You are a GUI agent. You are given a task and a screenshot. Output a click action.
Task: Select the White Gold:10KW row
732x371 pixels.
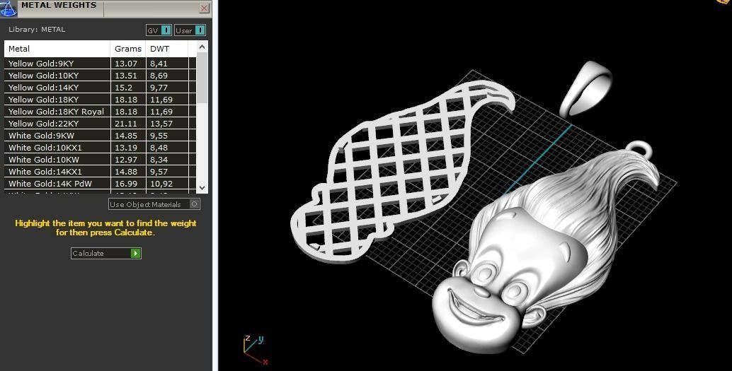tap(100, 160)
